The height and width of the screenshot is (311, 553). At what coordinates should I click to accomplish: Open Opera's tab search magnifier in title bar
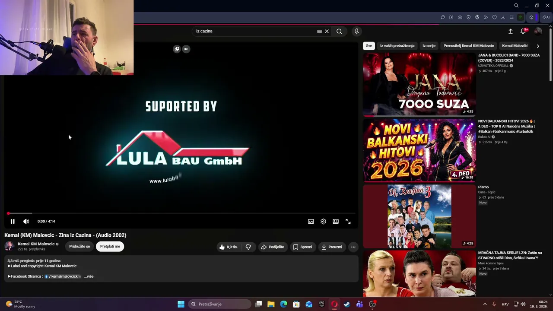[x=516, y=6]
